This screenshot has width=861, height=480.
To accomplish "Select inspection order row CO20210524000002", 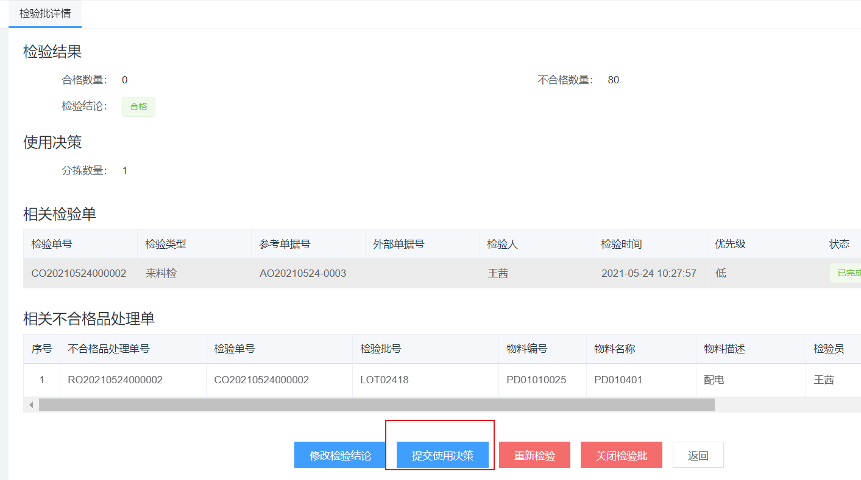I will click(x=79, y=273).
